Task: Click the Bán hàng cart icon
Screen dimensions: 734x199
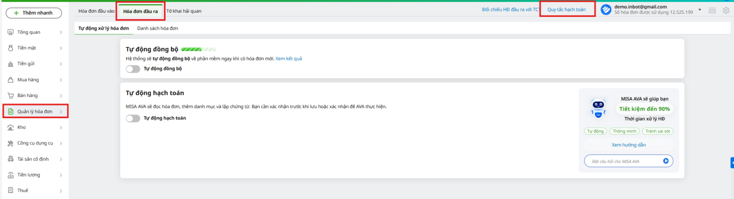Action: [11, 96]
